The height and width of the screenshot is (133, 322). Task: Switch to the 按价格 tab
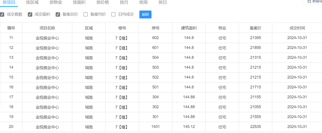[103, 2]
